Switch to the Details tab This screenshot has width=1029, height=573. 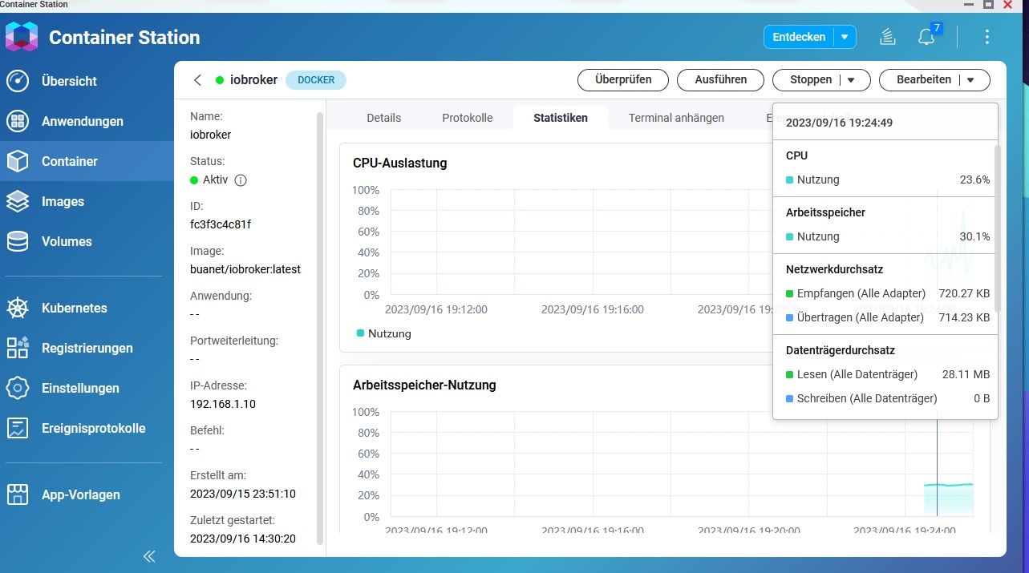[383, 118]
